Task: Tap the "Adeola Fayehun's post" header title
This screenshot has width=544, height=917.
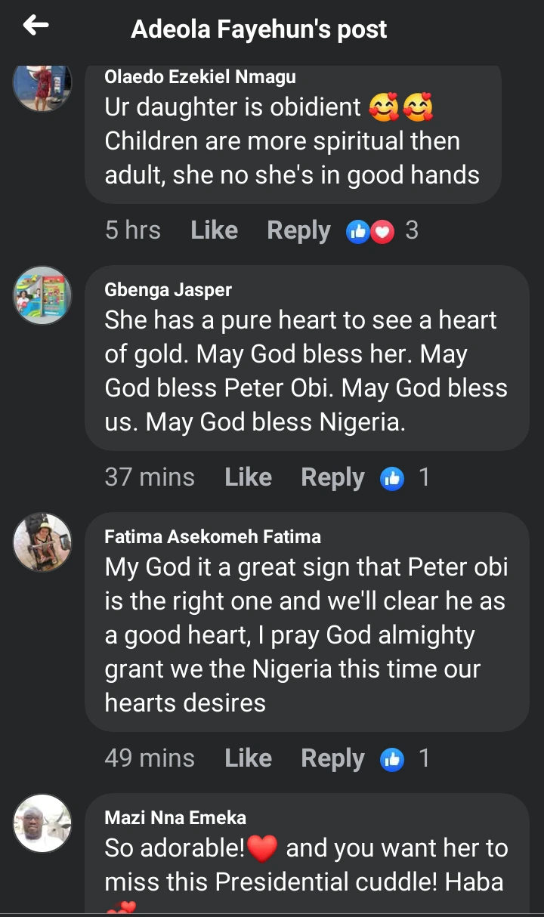Action: tap(258, 29)
